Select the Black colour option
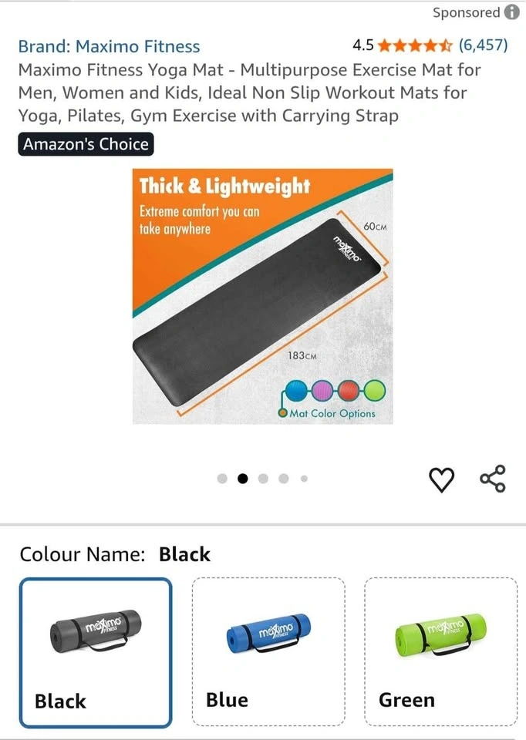This screenshot has height=740, width=526. [x=96, y=653]
